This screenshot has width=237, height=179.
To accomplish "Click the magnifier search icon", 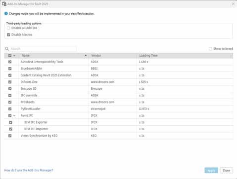I will click(7, 49).
